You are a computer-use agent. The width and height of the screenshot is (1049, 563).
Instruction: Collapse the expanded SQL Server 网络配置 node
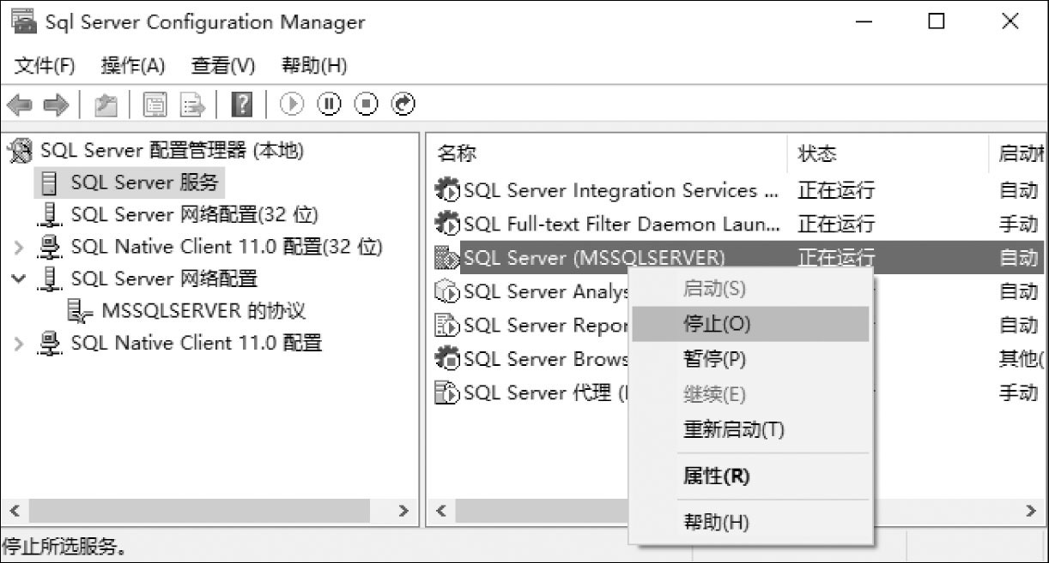[x=20, y=279]
